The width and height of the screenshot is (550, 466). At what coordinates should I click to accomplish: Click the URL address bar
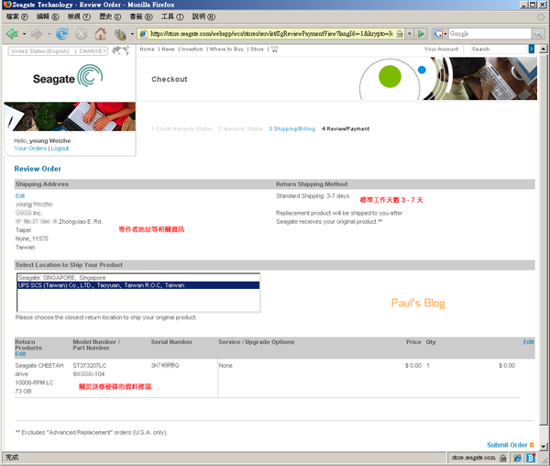pyautogui.click(x=271, y=34)
